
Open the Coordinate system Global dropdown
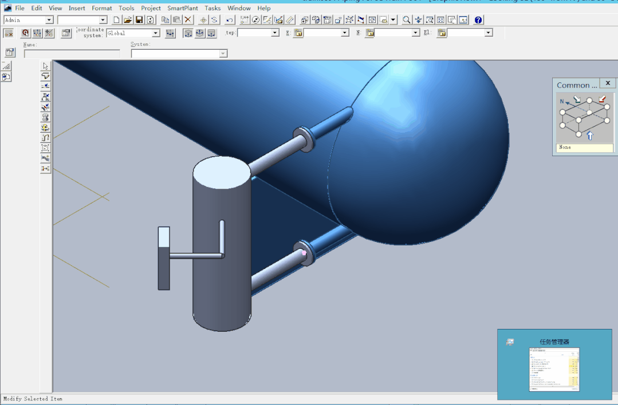coord(156,33)
